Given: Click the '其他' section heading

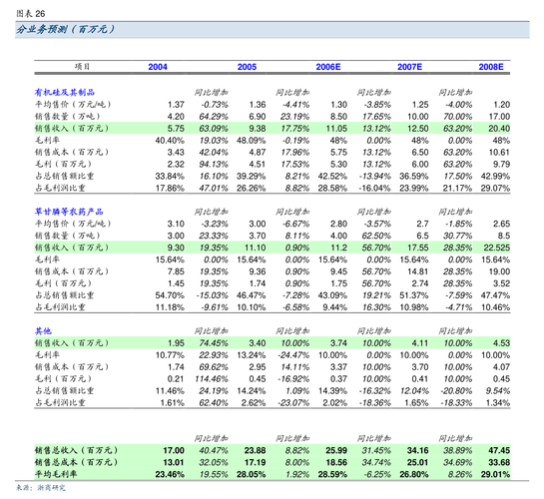Looking at the screenshot, I should [43, 331].
